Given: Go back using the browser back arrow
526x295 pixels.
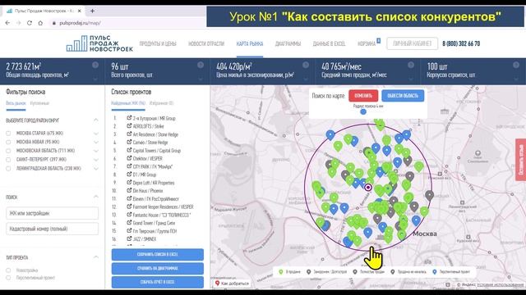Looking at the screenshot, I should click(7, 23).
